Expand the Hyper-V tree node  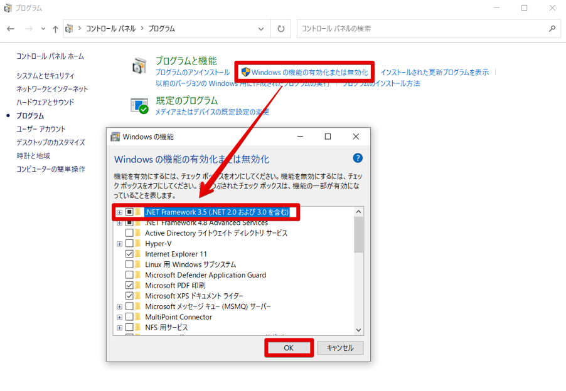pos(119,244)
